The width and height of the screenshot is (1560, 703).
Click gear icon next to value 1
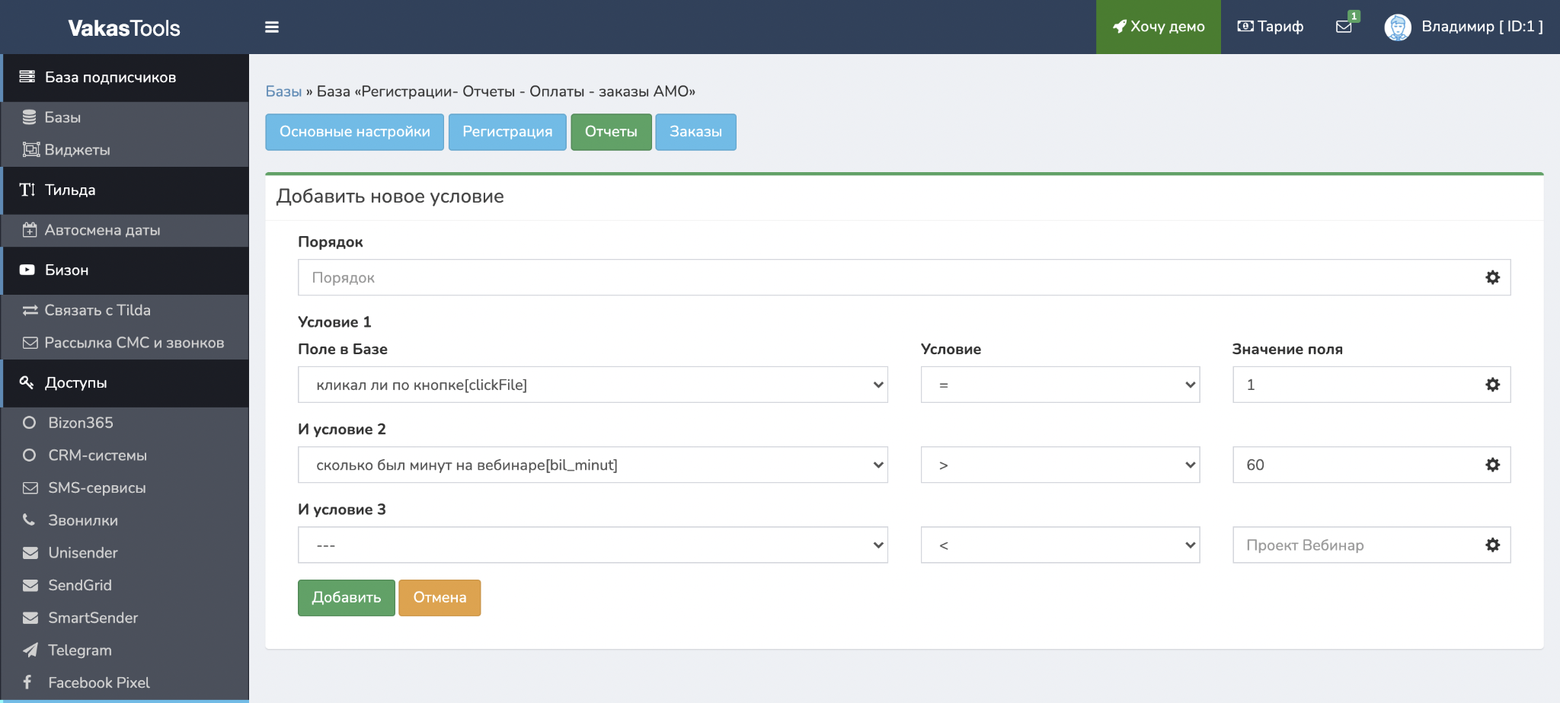(1492, 385)
